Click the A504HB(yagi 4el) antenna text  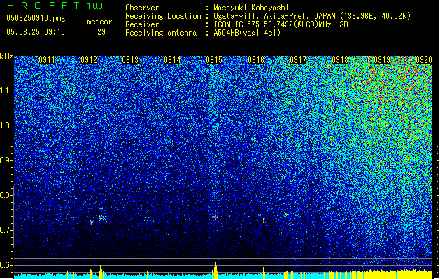coord(247,33)
